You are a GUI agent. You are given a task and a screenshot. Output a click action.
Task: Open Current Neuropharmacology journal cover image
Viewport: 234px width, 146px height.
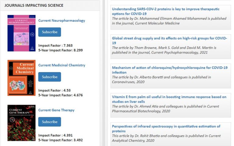coord(21,33)
